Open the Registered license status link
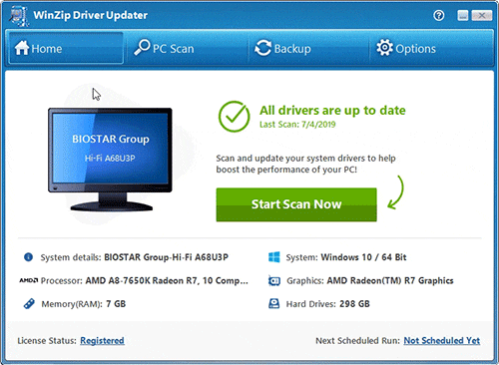This screenshot has height=365, width=499. click(102, 341)
